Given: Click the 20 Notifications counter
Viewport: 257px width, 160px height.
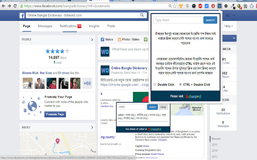Looking at the screenshot, I should [223, 111].
